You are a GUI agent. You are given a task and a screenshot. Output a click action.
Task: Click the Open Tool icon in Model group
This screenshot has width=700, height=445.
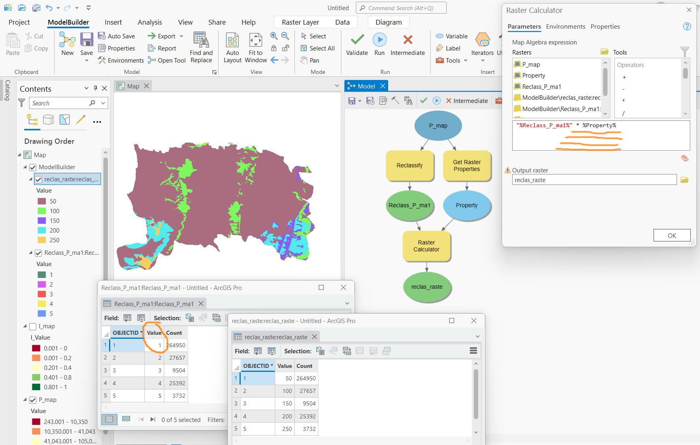coord(151,60)
